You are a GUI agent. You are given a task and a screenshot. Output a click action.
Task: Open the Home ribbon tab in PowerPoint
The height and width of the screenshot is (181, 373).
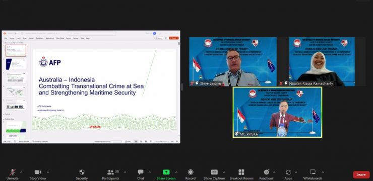pyautogui.click(x=12, y=38)
